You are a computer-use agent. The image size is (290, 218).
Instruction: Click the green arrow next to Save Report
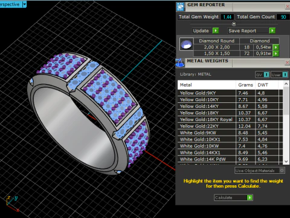coord(272,31)
